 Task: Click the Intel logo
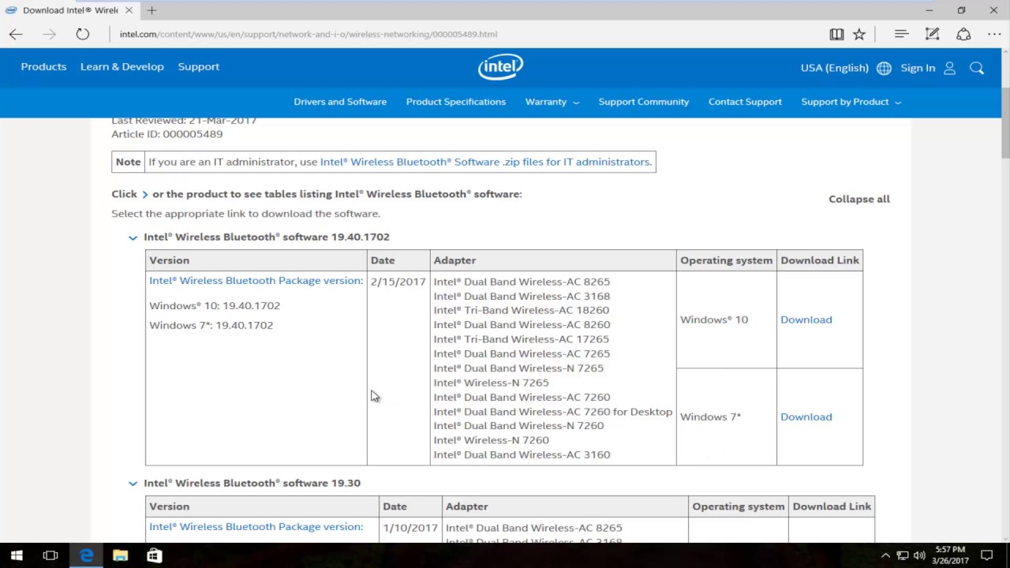[x=500, y=67]
